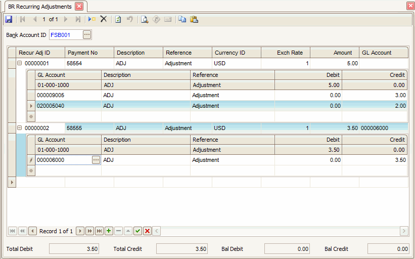Open lookup for GL Account 000006000
Image resolution: width=415 pixels, height=259 pixels.
coord(96,160)
